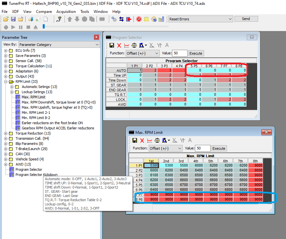Save the bin using the main toolbar floppy icon

tap(13, 19)
